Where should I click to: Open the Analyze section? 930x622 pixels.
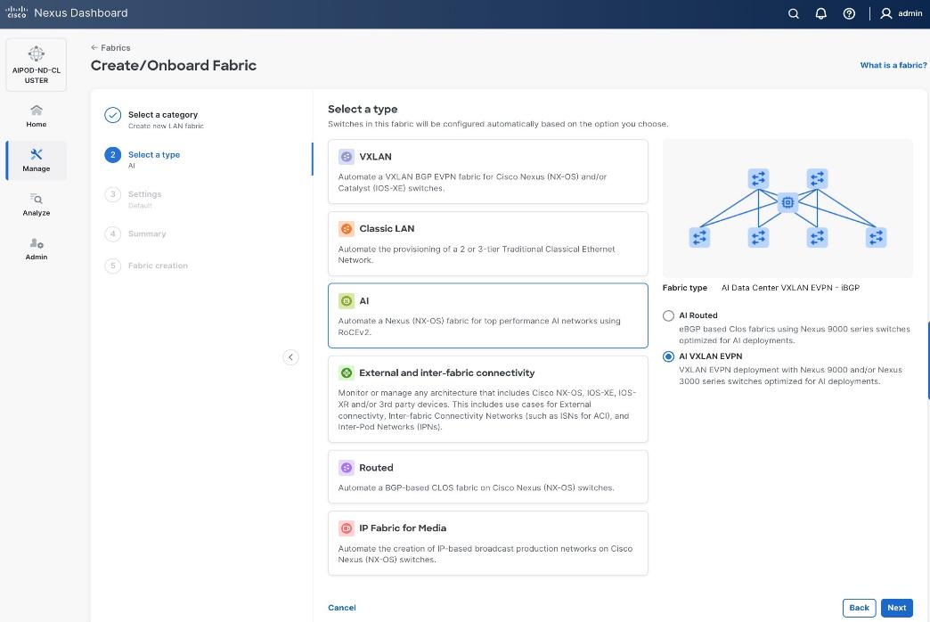pos(36,205)
